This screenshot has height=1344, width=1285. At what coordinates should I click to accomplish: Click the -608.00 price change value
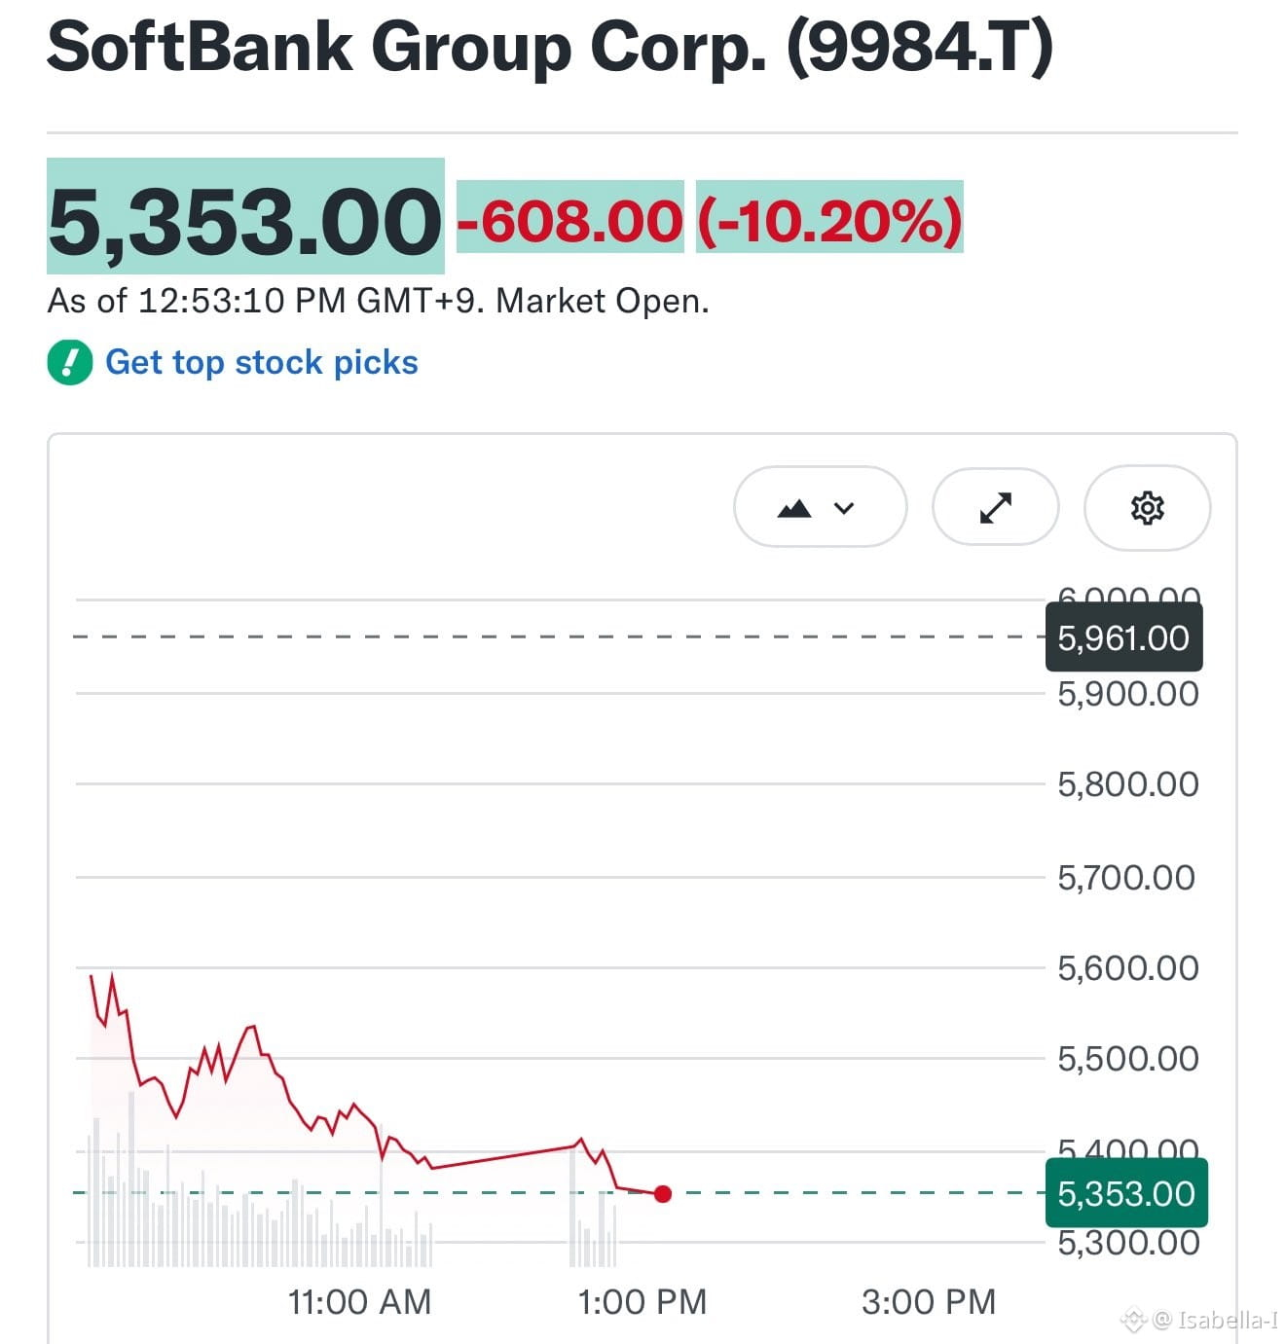point(570,220)
